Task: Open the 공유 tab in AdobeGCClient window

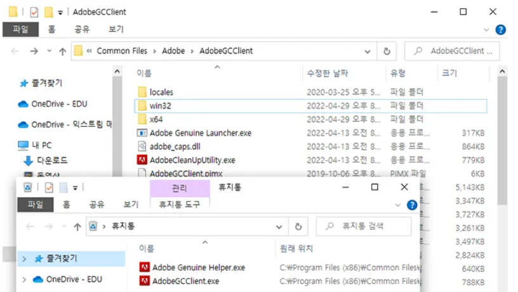Action: tap(82, 29)
